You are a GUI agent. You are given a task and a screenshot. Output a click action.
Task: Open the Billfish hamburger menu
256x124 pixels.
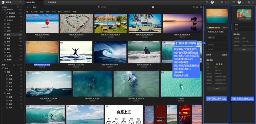click(21, 2)
